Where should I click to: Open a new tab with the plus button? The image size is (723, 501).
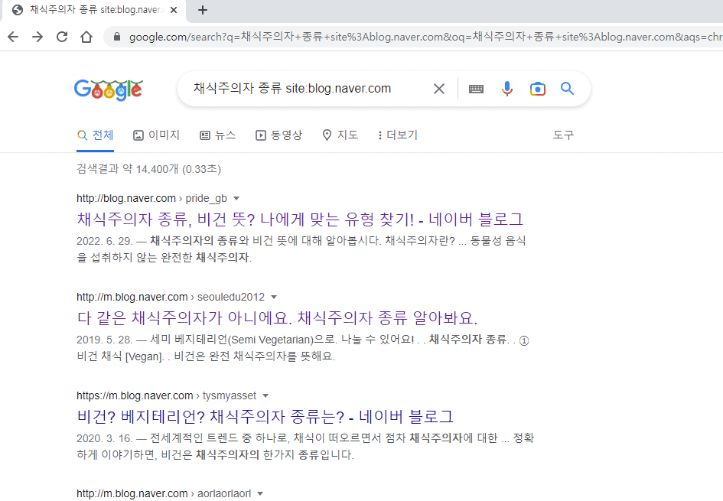tap(203, 10)
